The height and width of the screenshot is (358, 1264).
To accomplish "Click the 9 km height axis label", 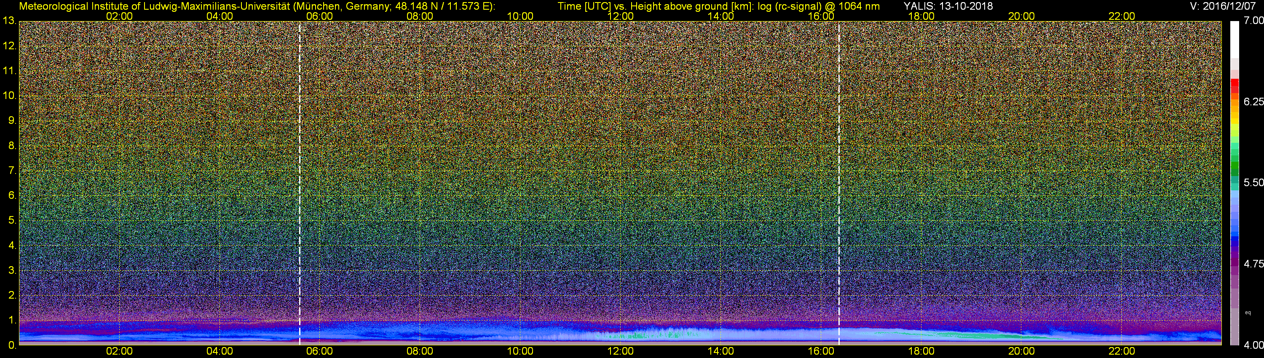I will [x=12, y=120].
